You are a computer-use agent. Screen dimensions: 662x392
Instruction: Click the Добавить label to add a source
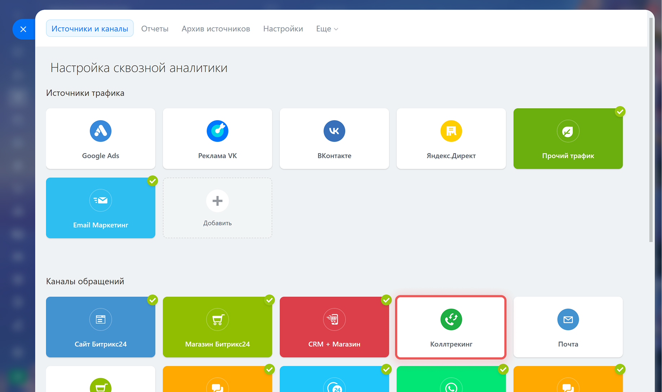pyautogui.click(x=218, y=223)
